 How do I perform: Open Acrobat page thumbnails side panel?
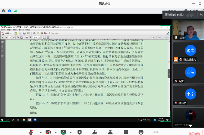coord(2,42)
